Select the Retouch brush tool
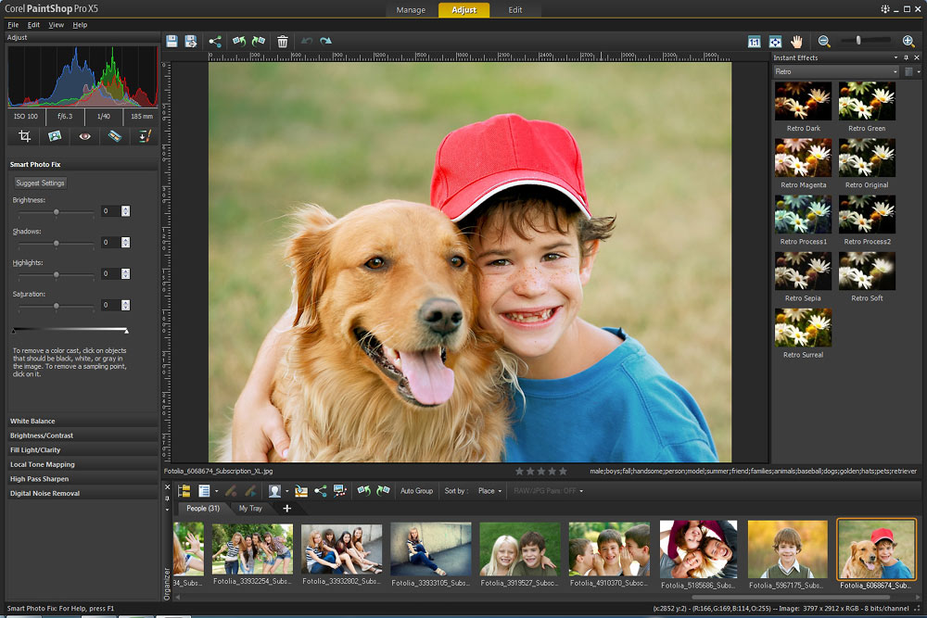The image size is (927, 618). [x=145, y=136]
